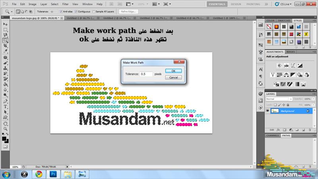
Task: Open the Select menu
Action: pos(54,4)
